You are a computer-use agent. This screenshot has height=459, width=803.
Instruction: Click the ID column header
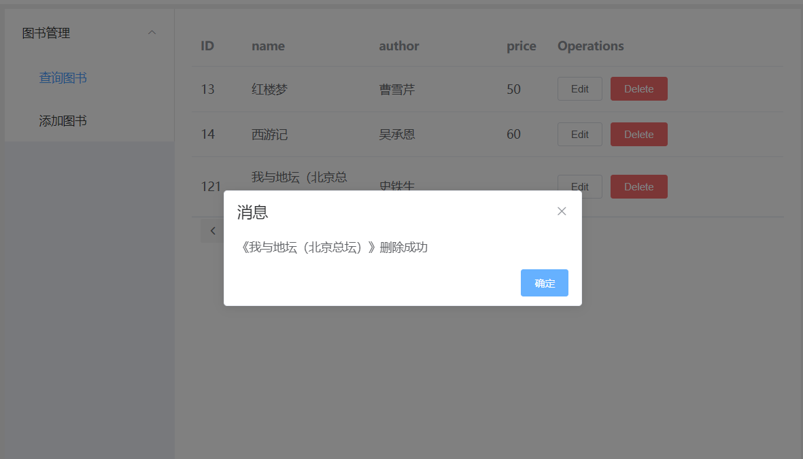(207, 46)
